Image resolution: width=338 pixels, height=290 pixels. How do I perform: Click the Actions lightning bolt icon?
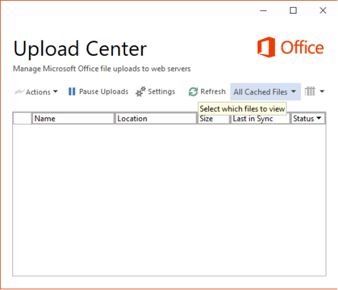(x=19, y=92)
